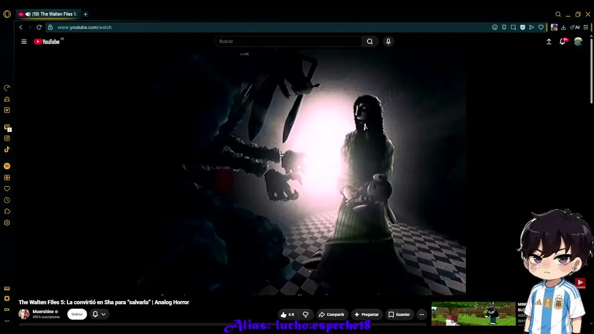Mute the tab using its speaker icon
The width and height of the screenshot is (594, 334).
pyautogui.click(x=28, y=14)
